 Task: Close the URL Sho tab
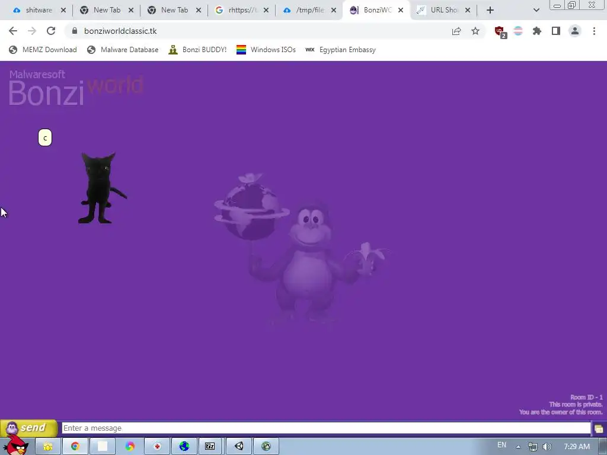(x=468, y=10)
